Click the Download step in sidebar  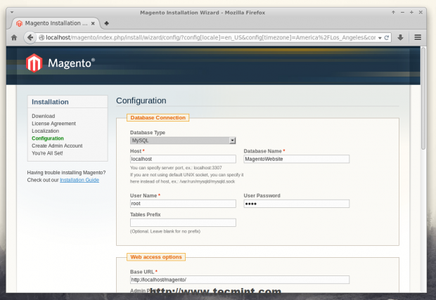(44, 116)
